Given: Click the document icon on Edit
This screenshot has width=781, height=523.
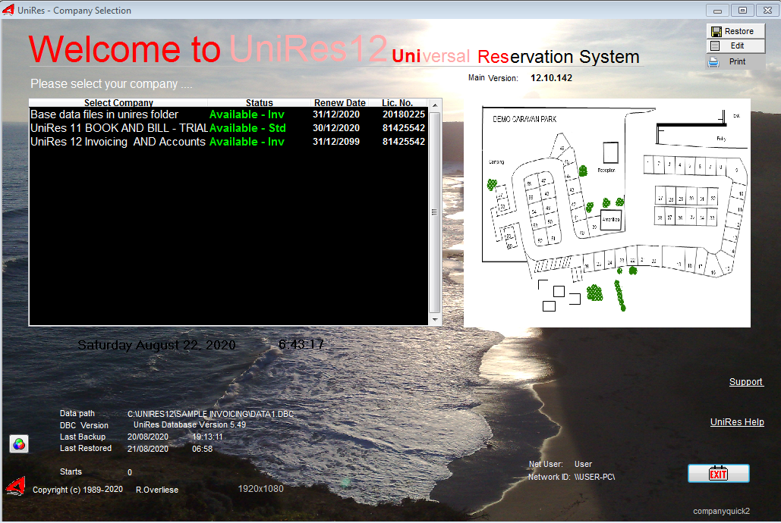Looking at the screenshot, I should [715, 45].
